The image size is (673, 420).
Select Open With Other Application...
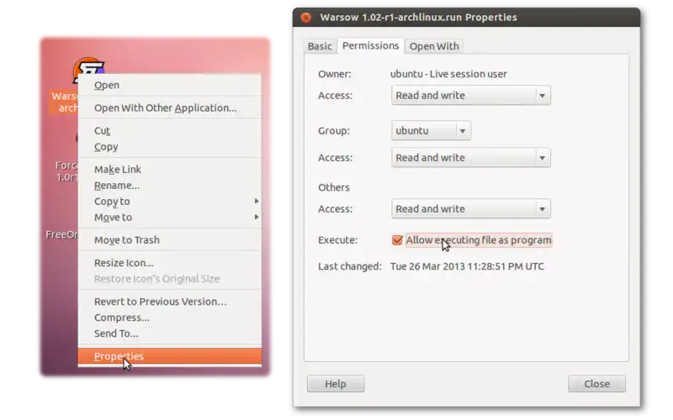click(x=170, y=108)
